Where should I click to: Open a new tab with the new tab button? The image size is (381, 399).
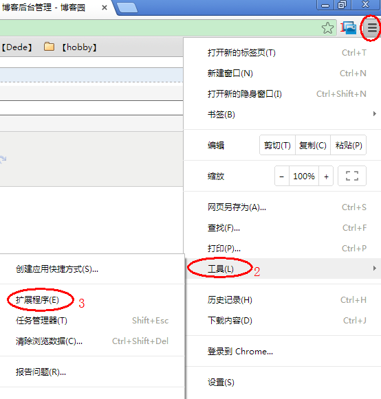tap(127, 8)
